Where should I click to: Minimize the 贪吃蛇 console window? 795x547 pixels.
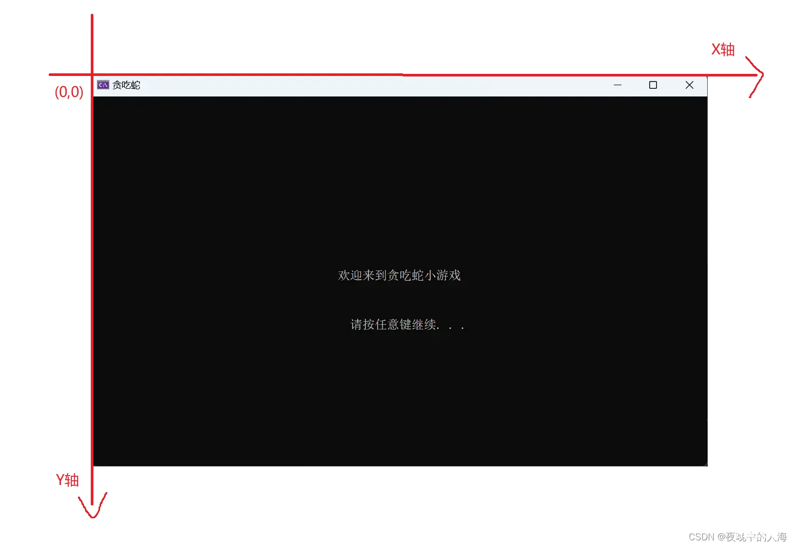pyautogui.click(x=617, y=85)
